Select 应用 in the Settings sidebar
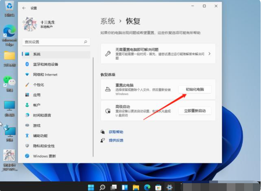Viewport: 262px width, 191px height. 37,95
